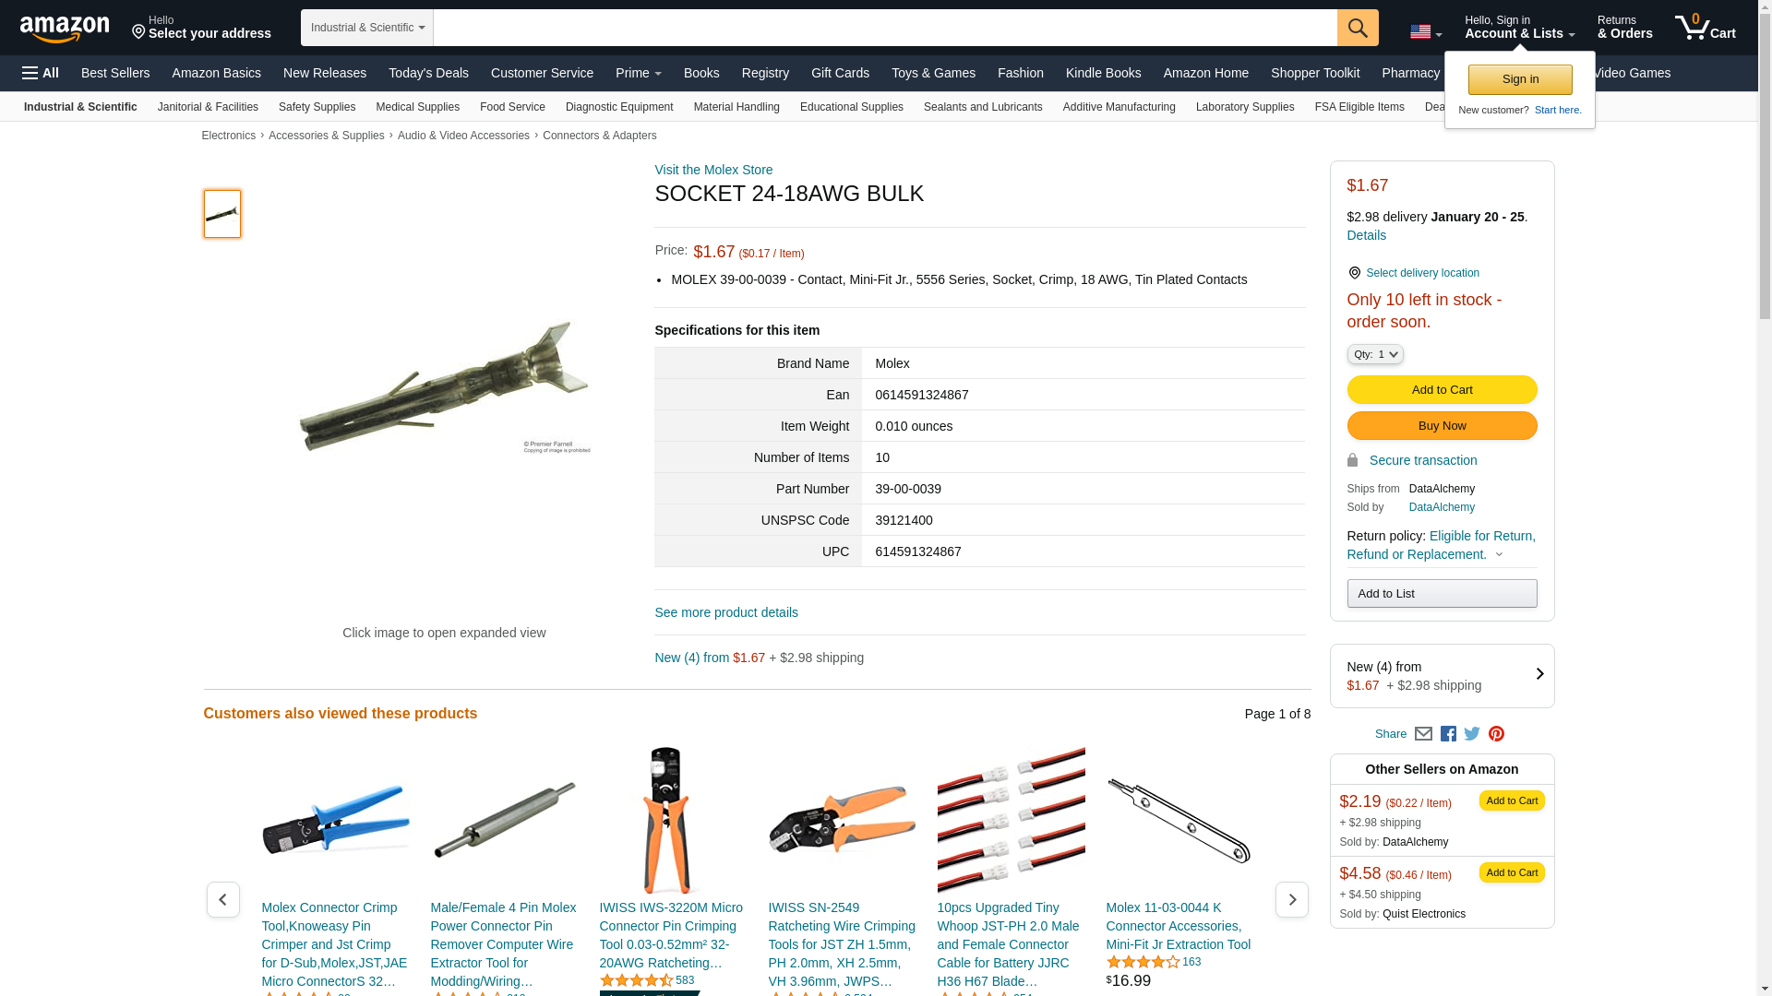The width and height of the screenshot is (1772, 996).
Task: Select Safety Supplies category tab
Action: (x=317, y=107)
